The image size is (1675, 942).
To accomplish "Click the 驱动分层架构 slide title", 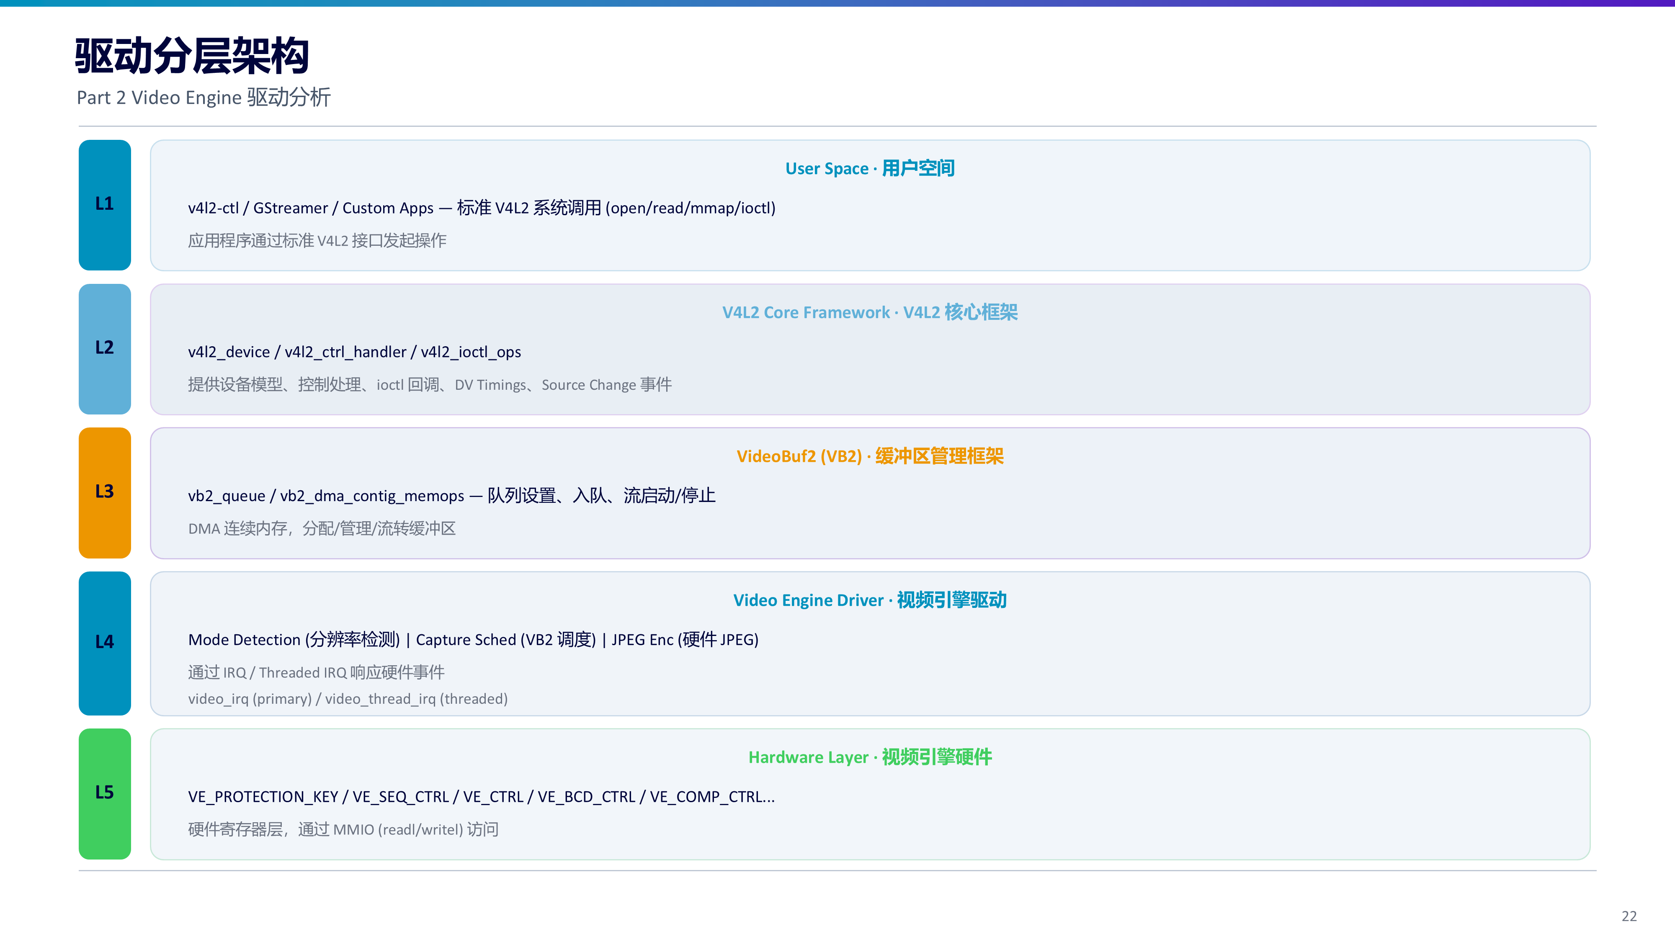I will tap(192, 56).
